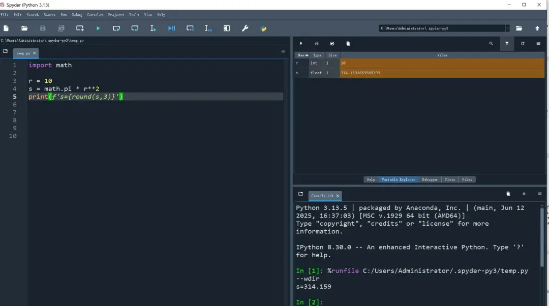This screenshot has width=549, height=306.
Task: Refresh the Variable Explorer
Action: pos(523,43)
